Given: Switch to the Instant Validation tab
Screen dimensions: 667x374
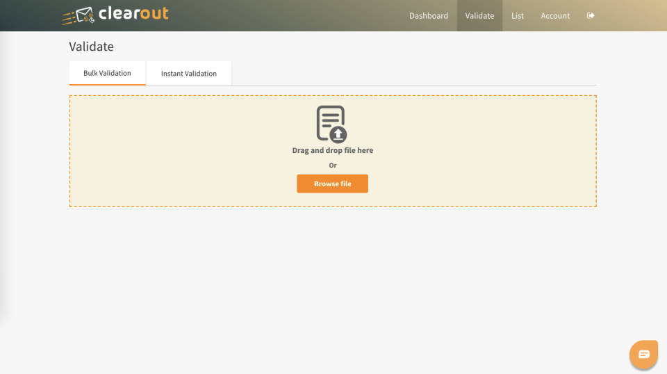Looking at the screenshot, I should 189,74.
